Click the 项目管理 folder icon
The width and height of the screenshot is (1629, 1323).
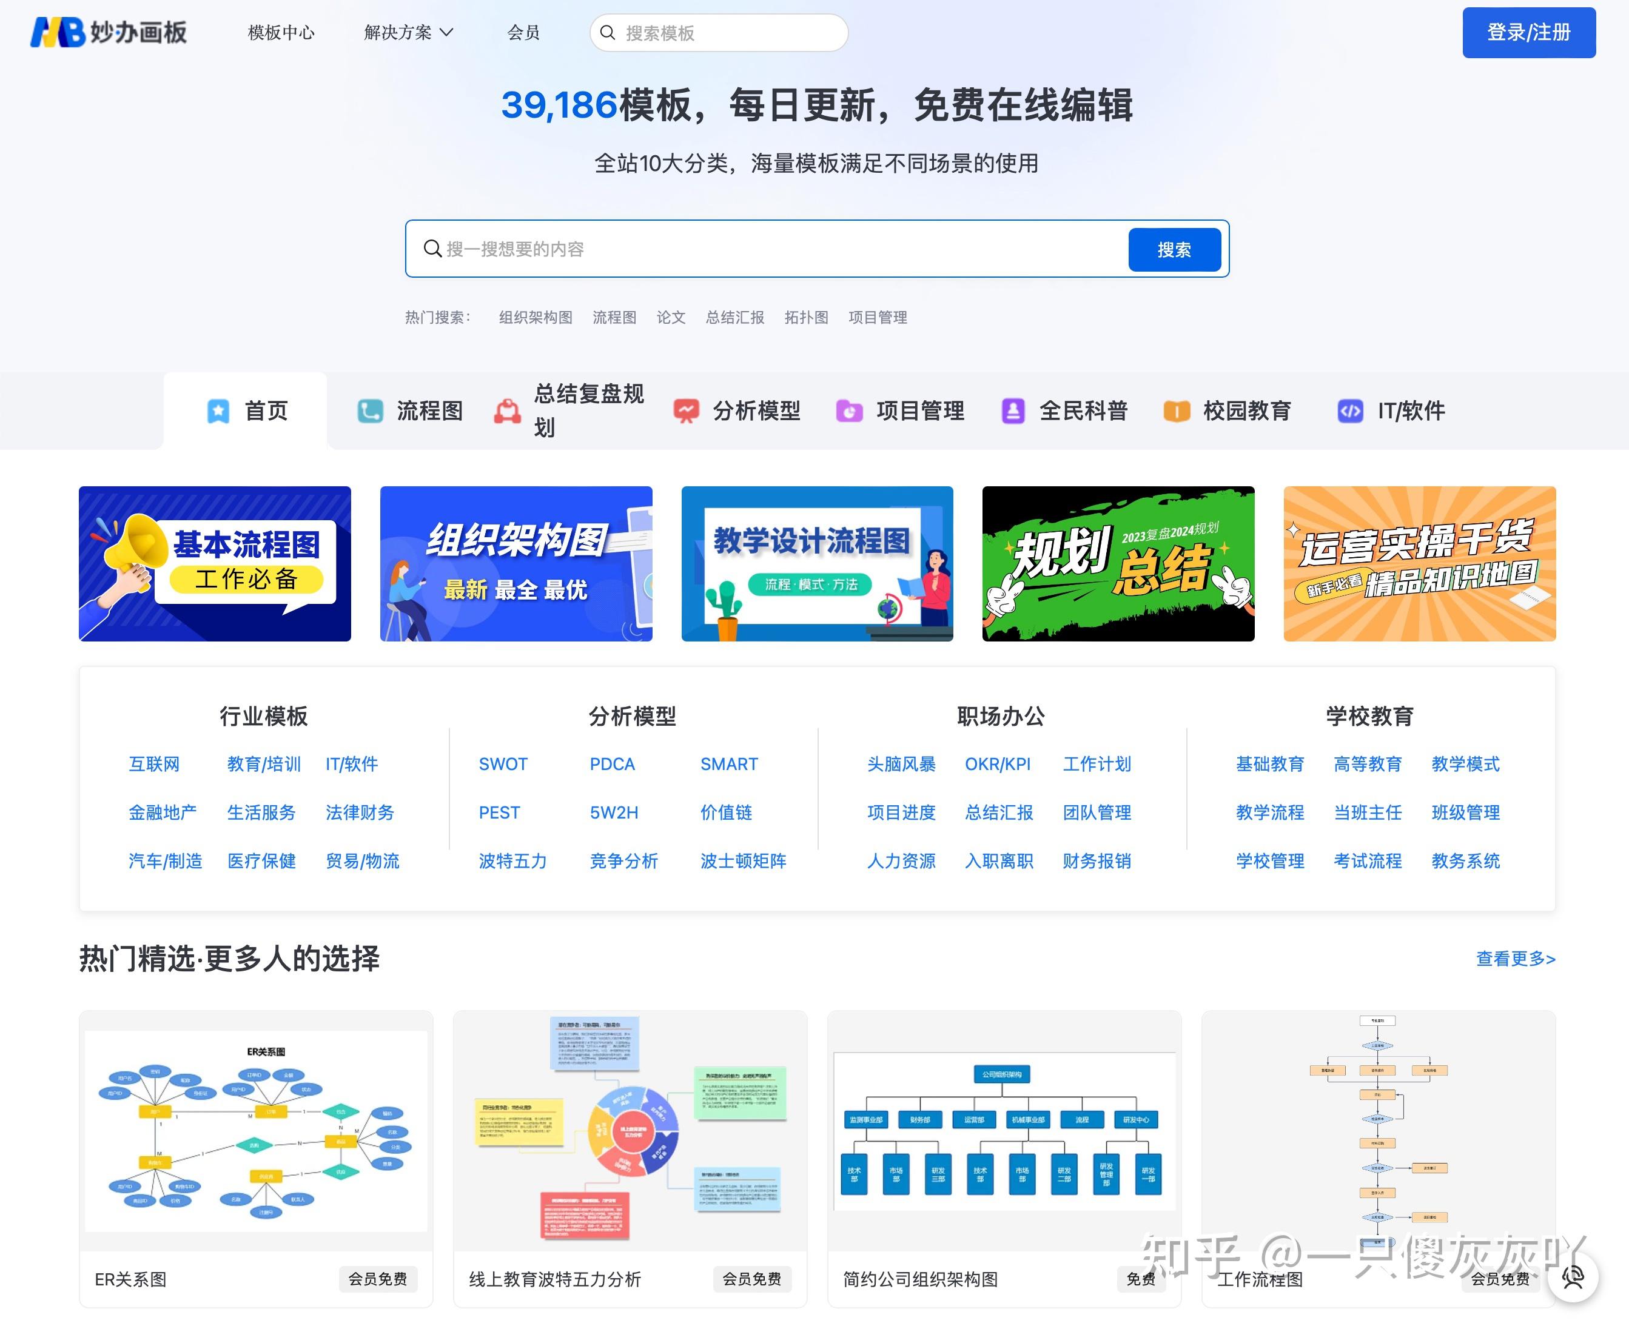849,410
